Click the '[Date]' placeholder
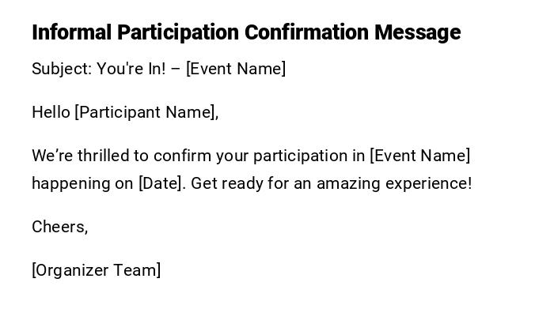The height and width of the screenshot is (320, 554). (162, 183)
